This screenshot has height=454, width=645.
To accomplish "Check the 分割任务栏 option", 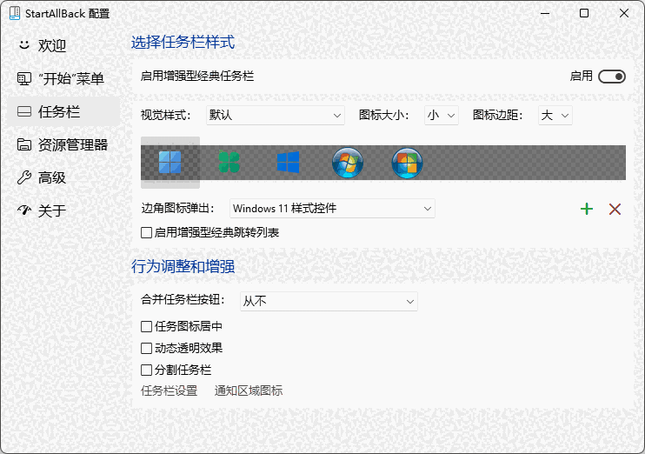I will tap(146, 370).
